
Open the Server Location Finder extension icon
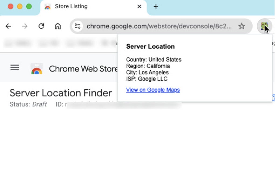tap(264, 26)
